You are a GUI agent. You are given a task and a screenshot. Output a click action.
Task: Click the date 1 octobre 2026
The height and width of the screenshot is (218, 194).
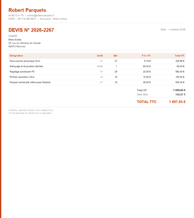177,30
